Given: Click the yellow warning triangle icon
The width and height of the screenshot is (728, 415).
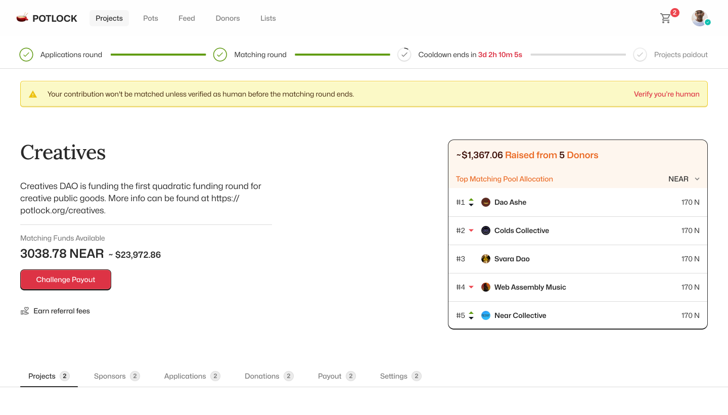Looking at the screenshot, I should (x=33, y=95).
